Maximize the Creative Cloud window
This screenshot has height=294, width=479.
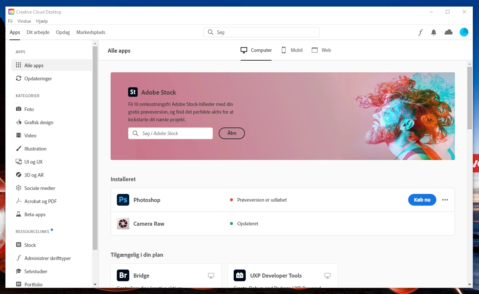point(448,12)
